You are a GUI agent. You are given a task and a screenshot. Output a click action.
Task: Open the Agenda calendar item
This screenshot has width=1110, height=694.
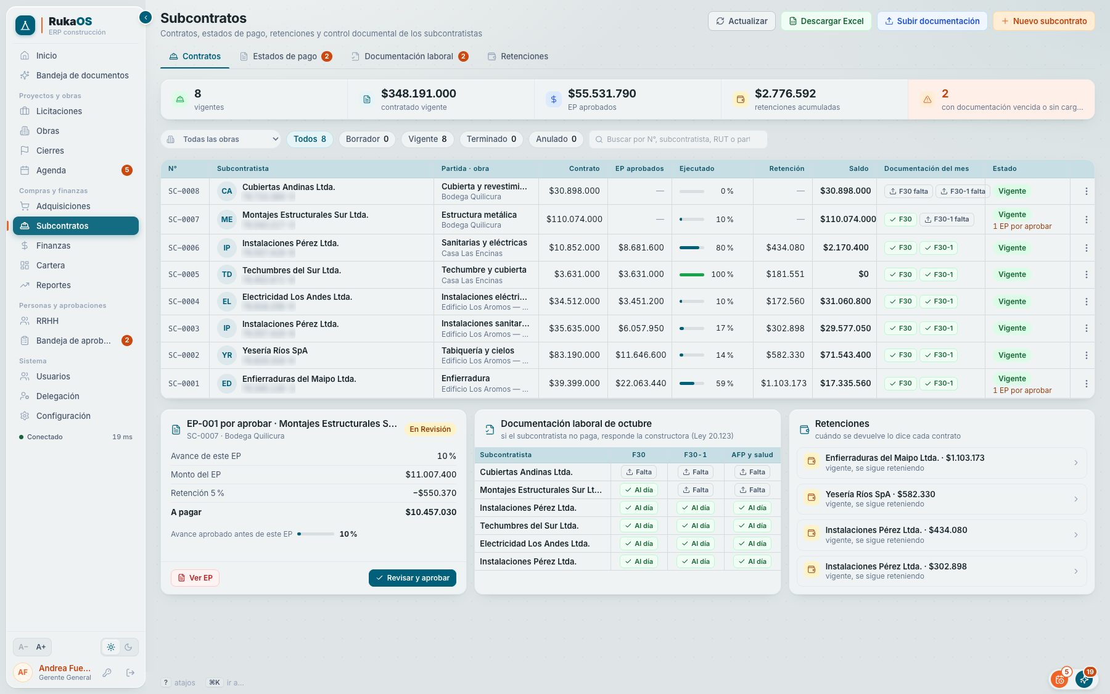tap(75, 170)
